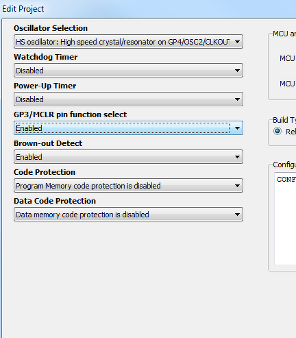This screenshot has height=338, width=296.
Task: Click arrow next to Data memory protection
Action: pos(237,215)
